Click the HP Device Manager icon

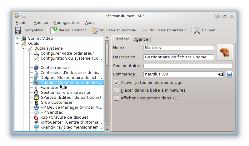coord(36,107)
